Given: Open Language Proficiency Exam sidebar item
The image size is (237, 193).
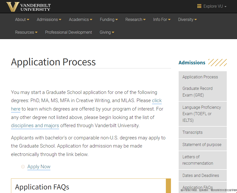Looking at the screenshot, I should click(x=202, y=114).
